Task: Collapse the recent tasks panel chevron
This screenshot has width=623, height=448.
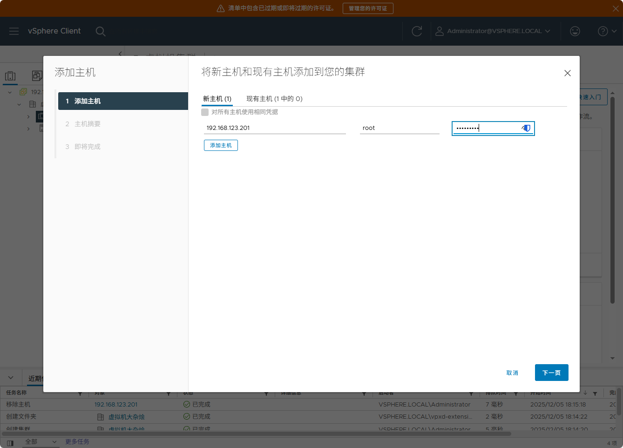Action: pos(11,378)
